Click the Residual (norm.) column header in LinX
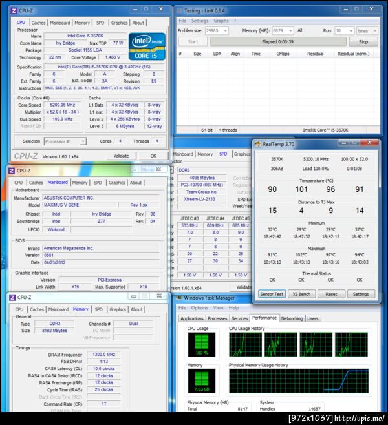388x425 pixels. [x=354, y=54]
